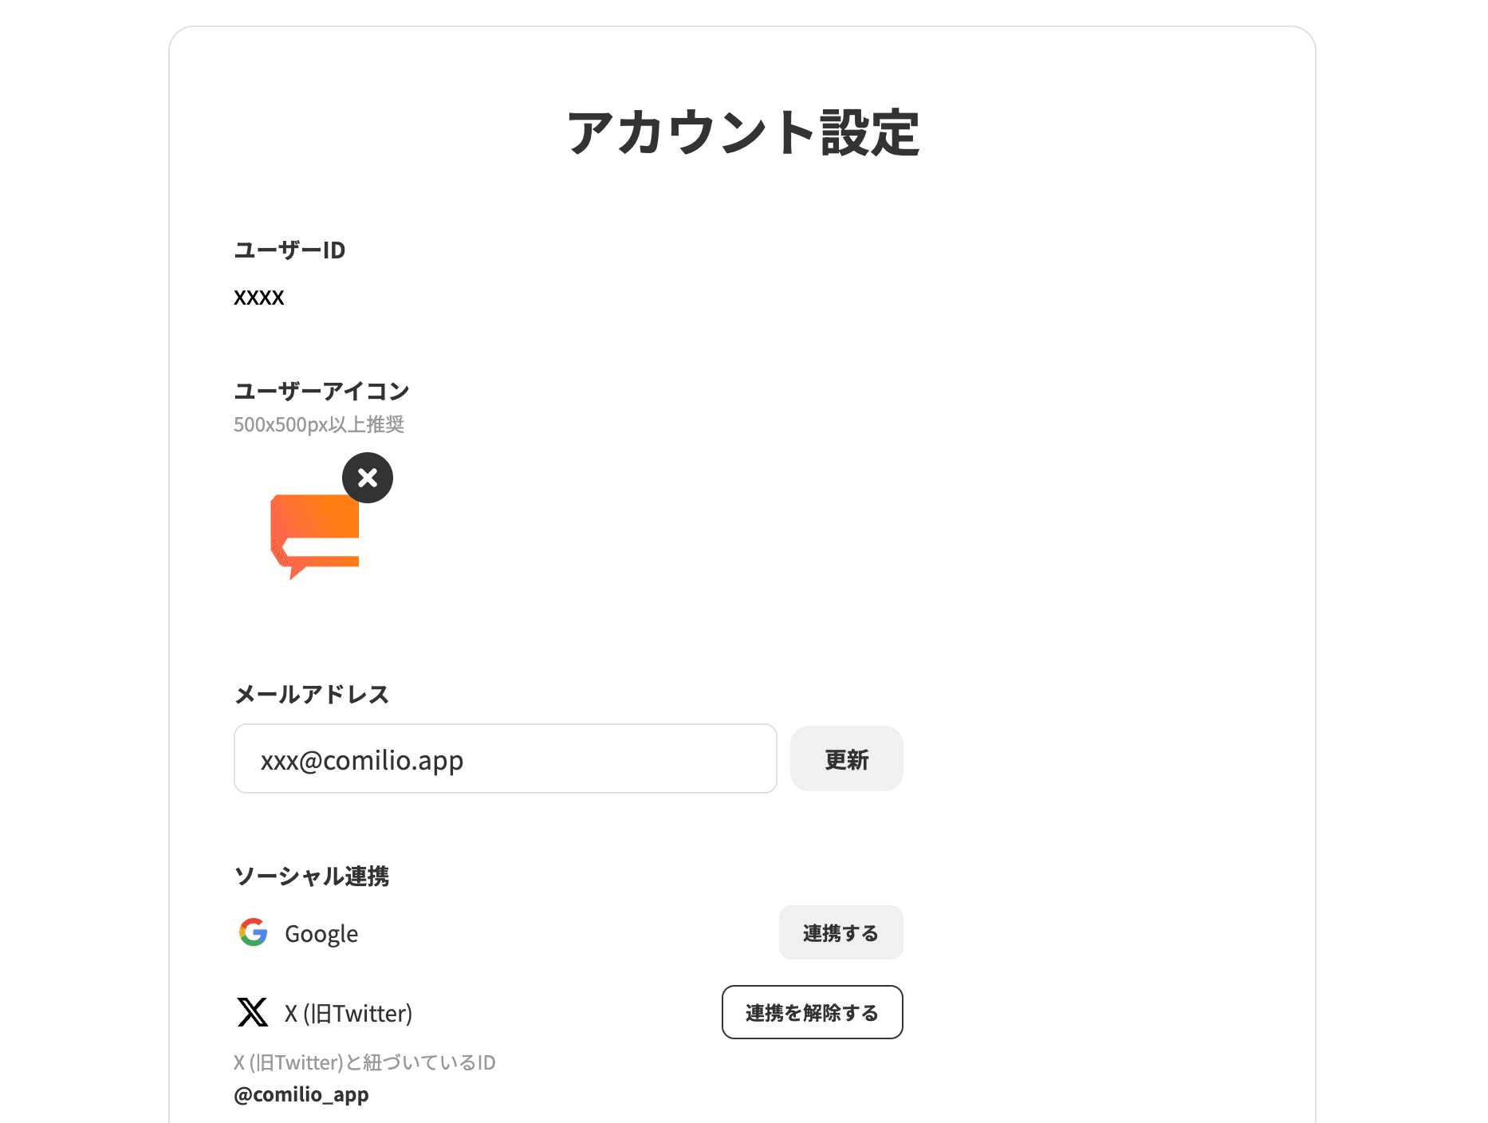The image size is (1488, 1123).
Task: Click the Google service label
Action: pyautogui.click(x=321, y=933)
